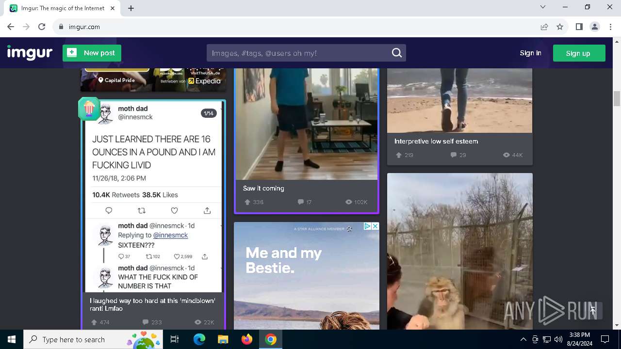Upvote Interpretive low self esteem post
Screen dimensions: 621x349
[399, 155]
